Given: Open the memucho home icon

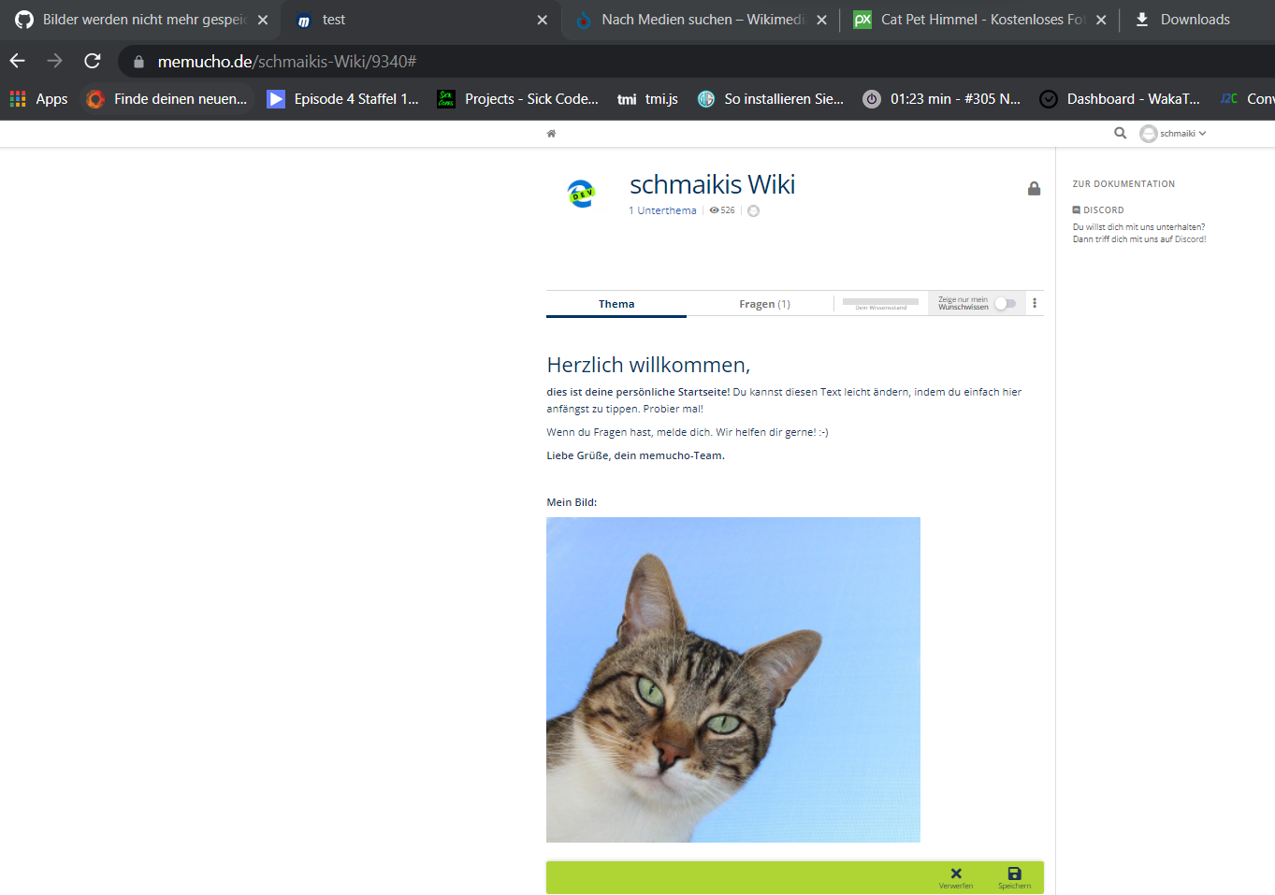Looking at the screenshot, I should click(x=551, y=133).
